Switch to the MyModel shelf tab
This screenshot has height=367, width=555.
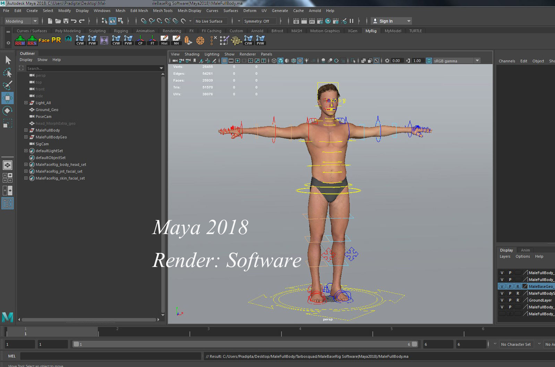[x=393, y=31]
